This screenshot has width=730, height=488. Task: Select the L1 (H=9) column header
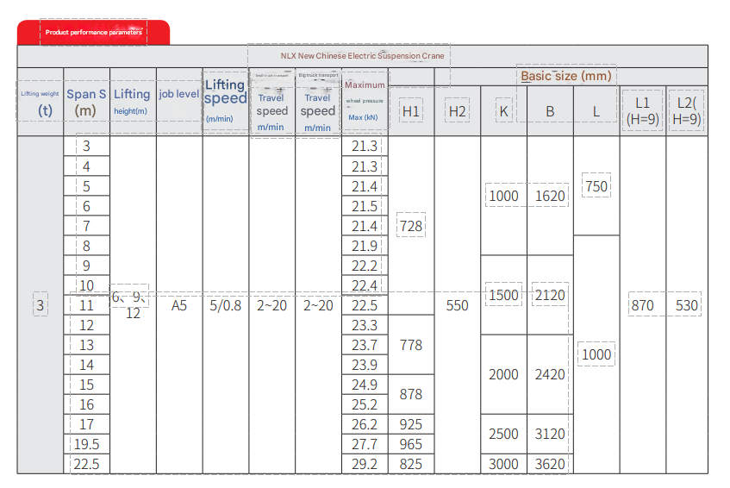point(642,111)
